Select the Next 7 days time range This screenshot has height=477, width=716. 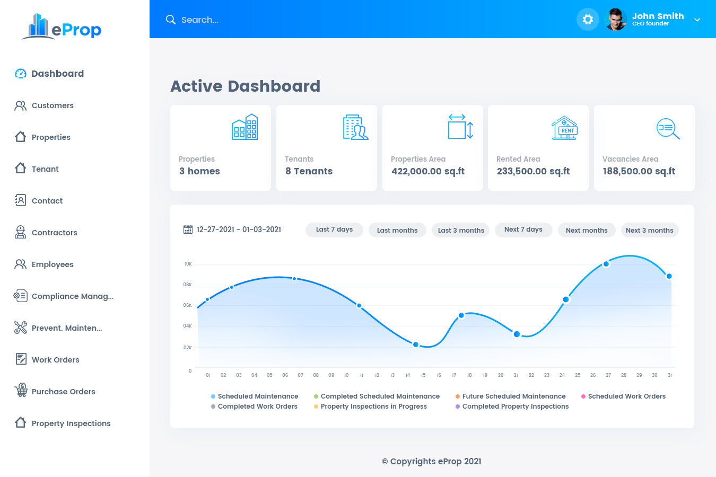(523, 229)
